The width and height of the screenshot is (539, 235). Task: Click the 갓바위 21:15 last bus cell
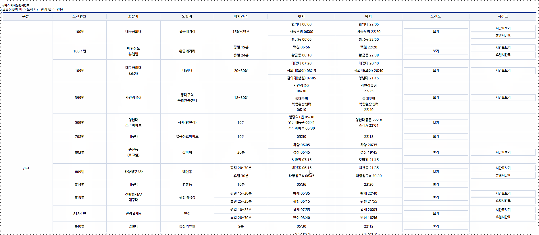[369, 160]
